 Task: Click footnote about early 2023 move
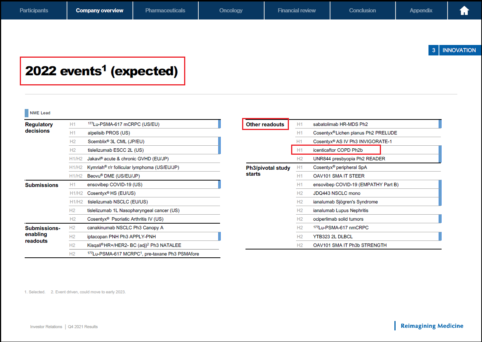(88, 292)
